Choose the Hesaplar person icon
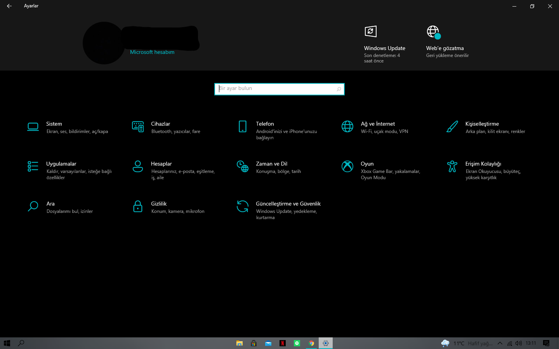This screenshot has width=559, height=349. click(x=138, y=166)
